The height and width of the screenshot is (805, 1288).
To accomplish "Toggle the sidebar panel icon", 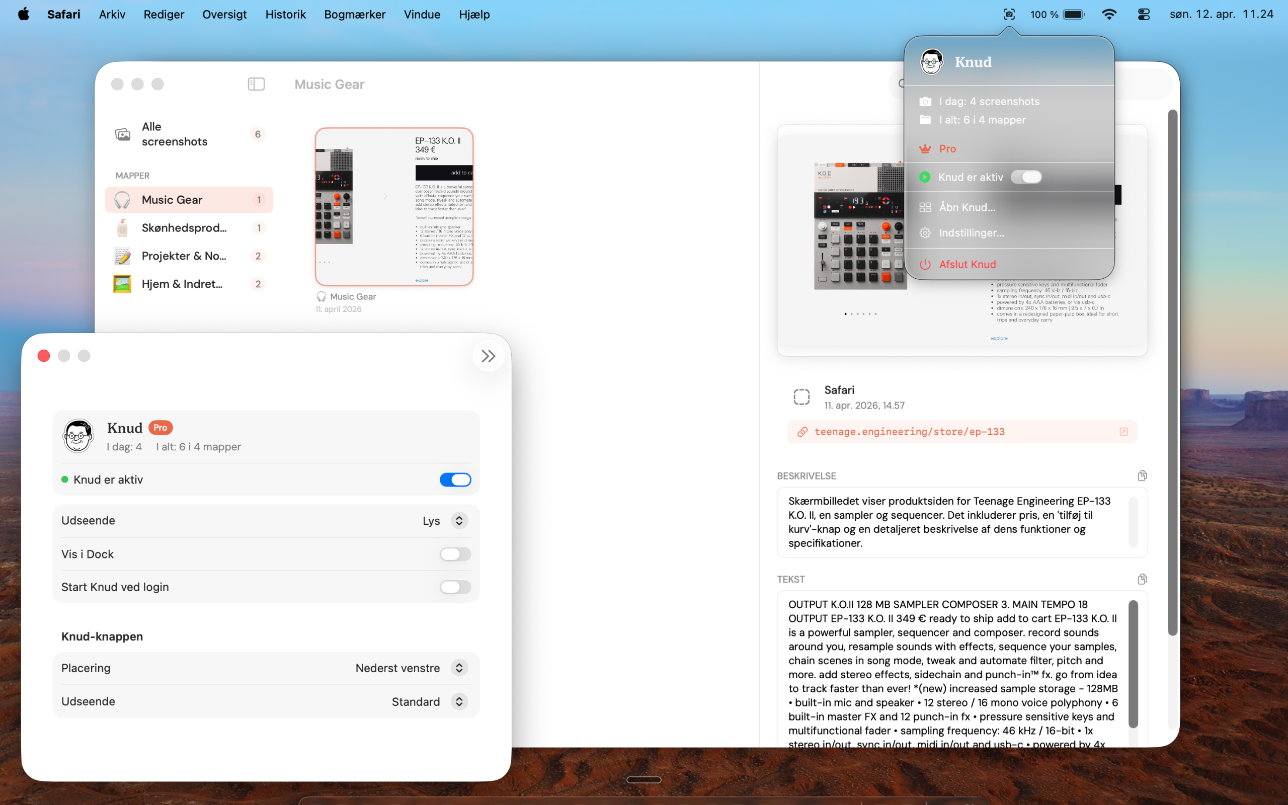I will pos(256,84).
